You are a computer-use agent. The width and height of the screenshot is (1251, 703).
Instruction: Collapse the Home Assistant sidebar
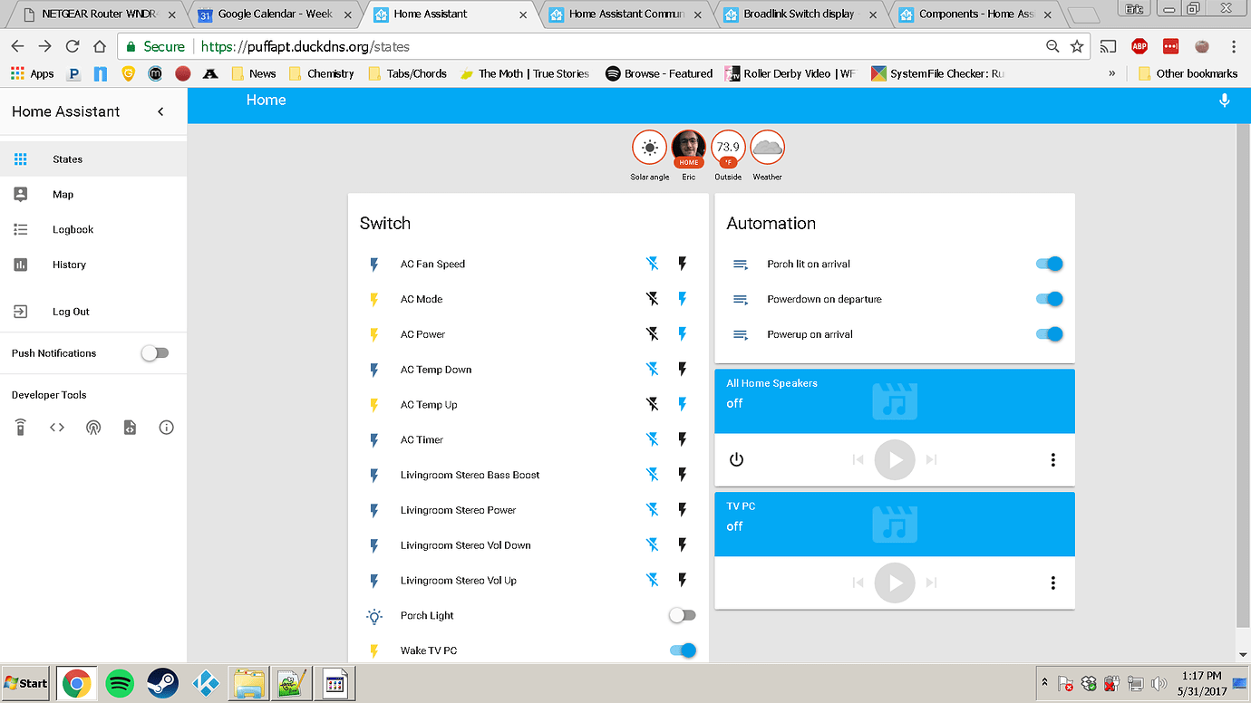[x=160, y=111]
